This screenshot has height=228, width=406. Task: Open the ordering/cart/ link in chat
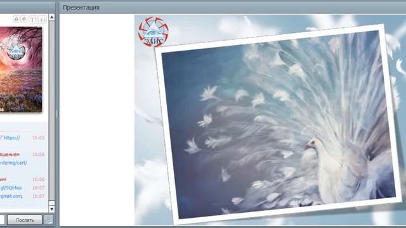(13, 163)
